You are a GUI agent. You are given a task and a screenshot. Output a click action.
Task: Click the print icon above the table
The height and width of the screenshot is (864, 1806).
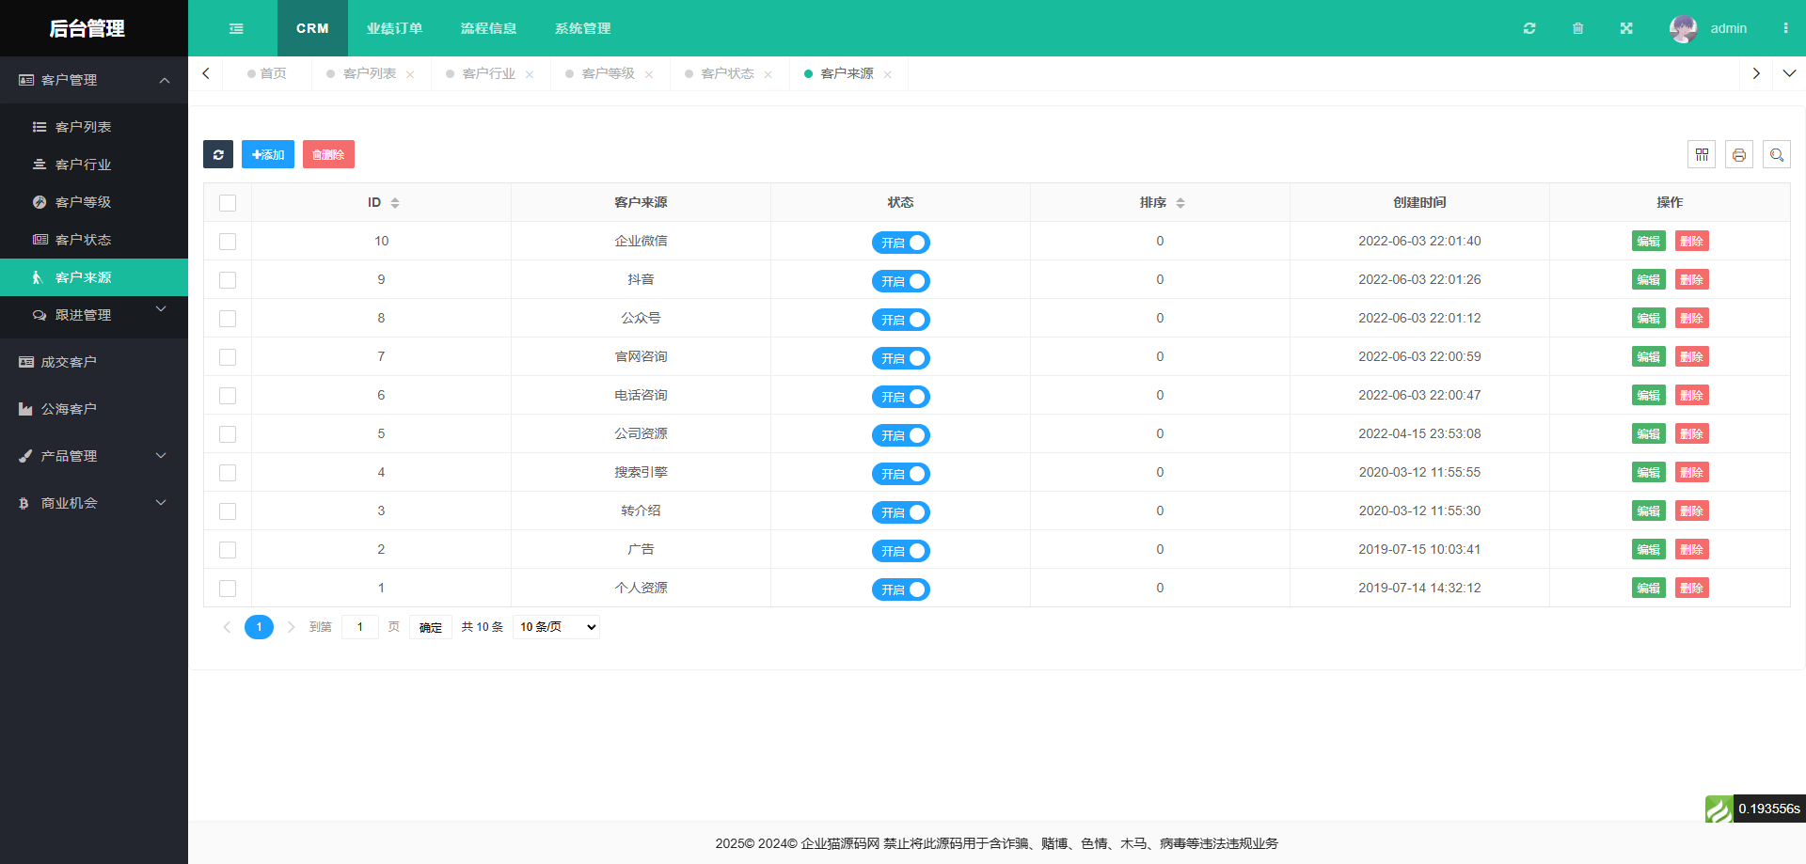coord(1739,154)
